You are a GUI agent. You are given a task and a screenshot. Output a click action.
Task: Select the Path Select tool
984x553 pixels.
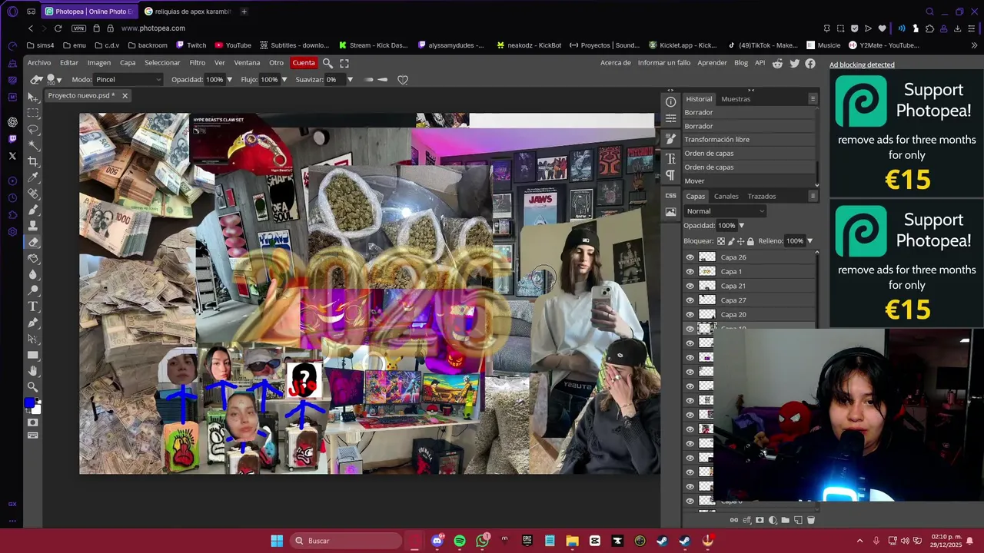coord(33,339)
